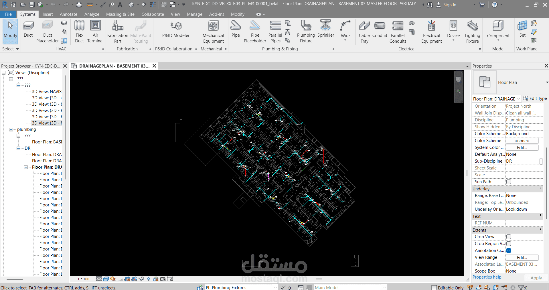Open the P&ID Modeler tool
The width and height of the screenshot is (549, 290).
click(176, 29)
